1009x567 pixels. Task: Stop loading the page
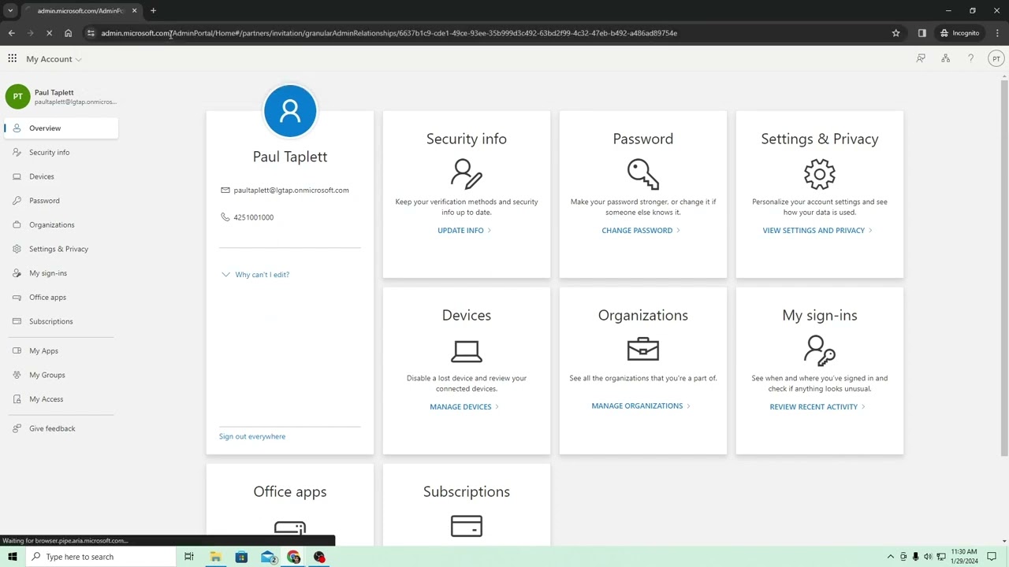[49, 33]
